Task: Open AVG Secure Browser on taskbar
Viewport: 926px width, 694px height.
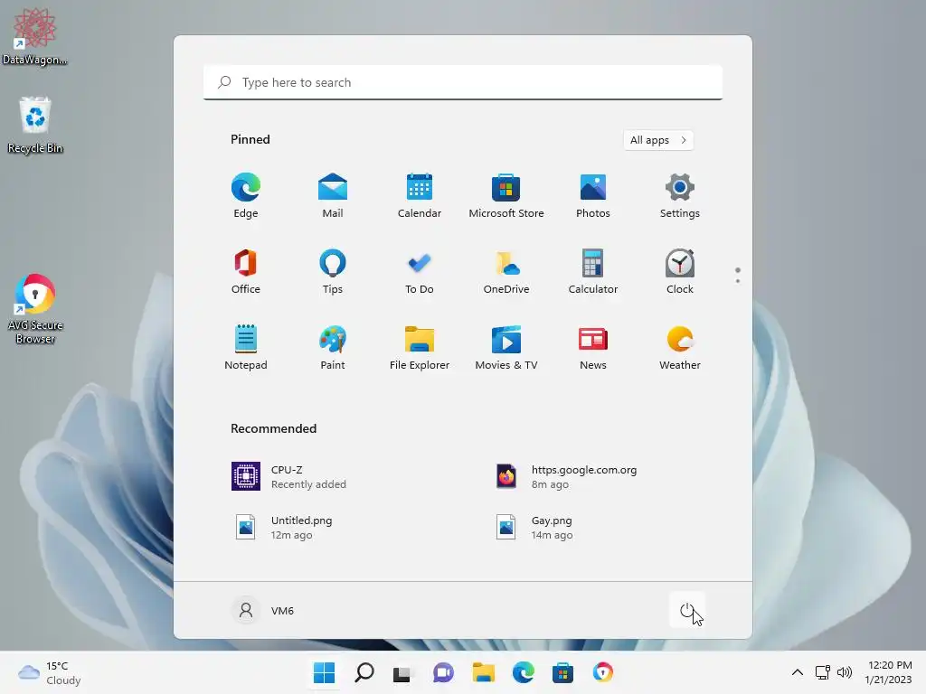Action: [603, 672]
